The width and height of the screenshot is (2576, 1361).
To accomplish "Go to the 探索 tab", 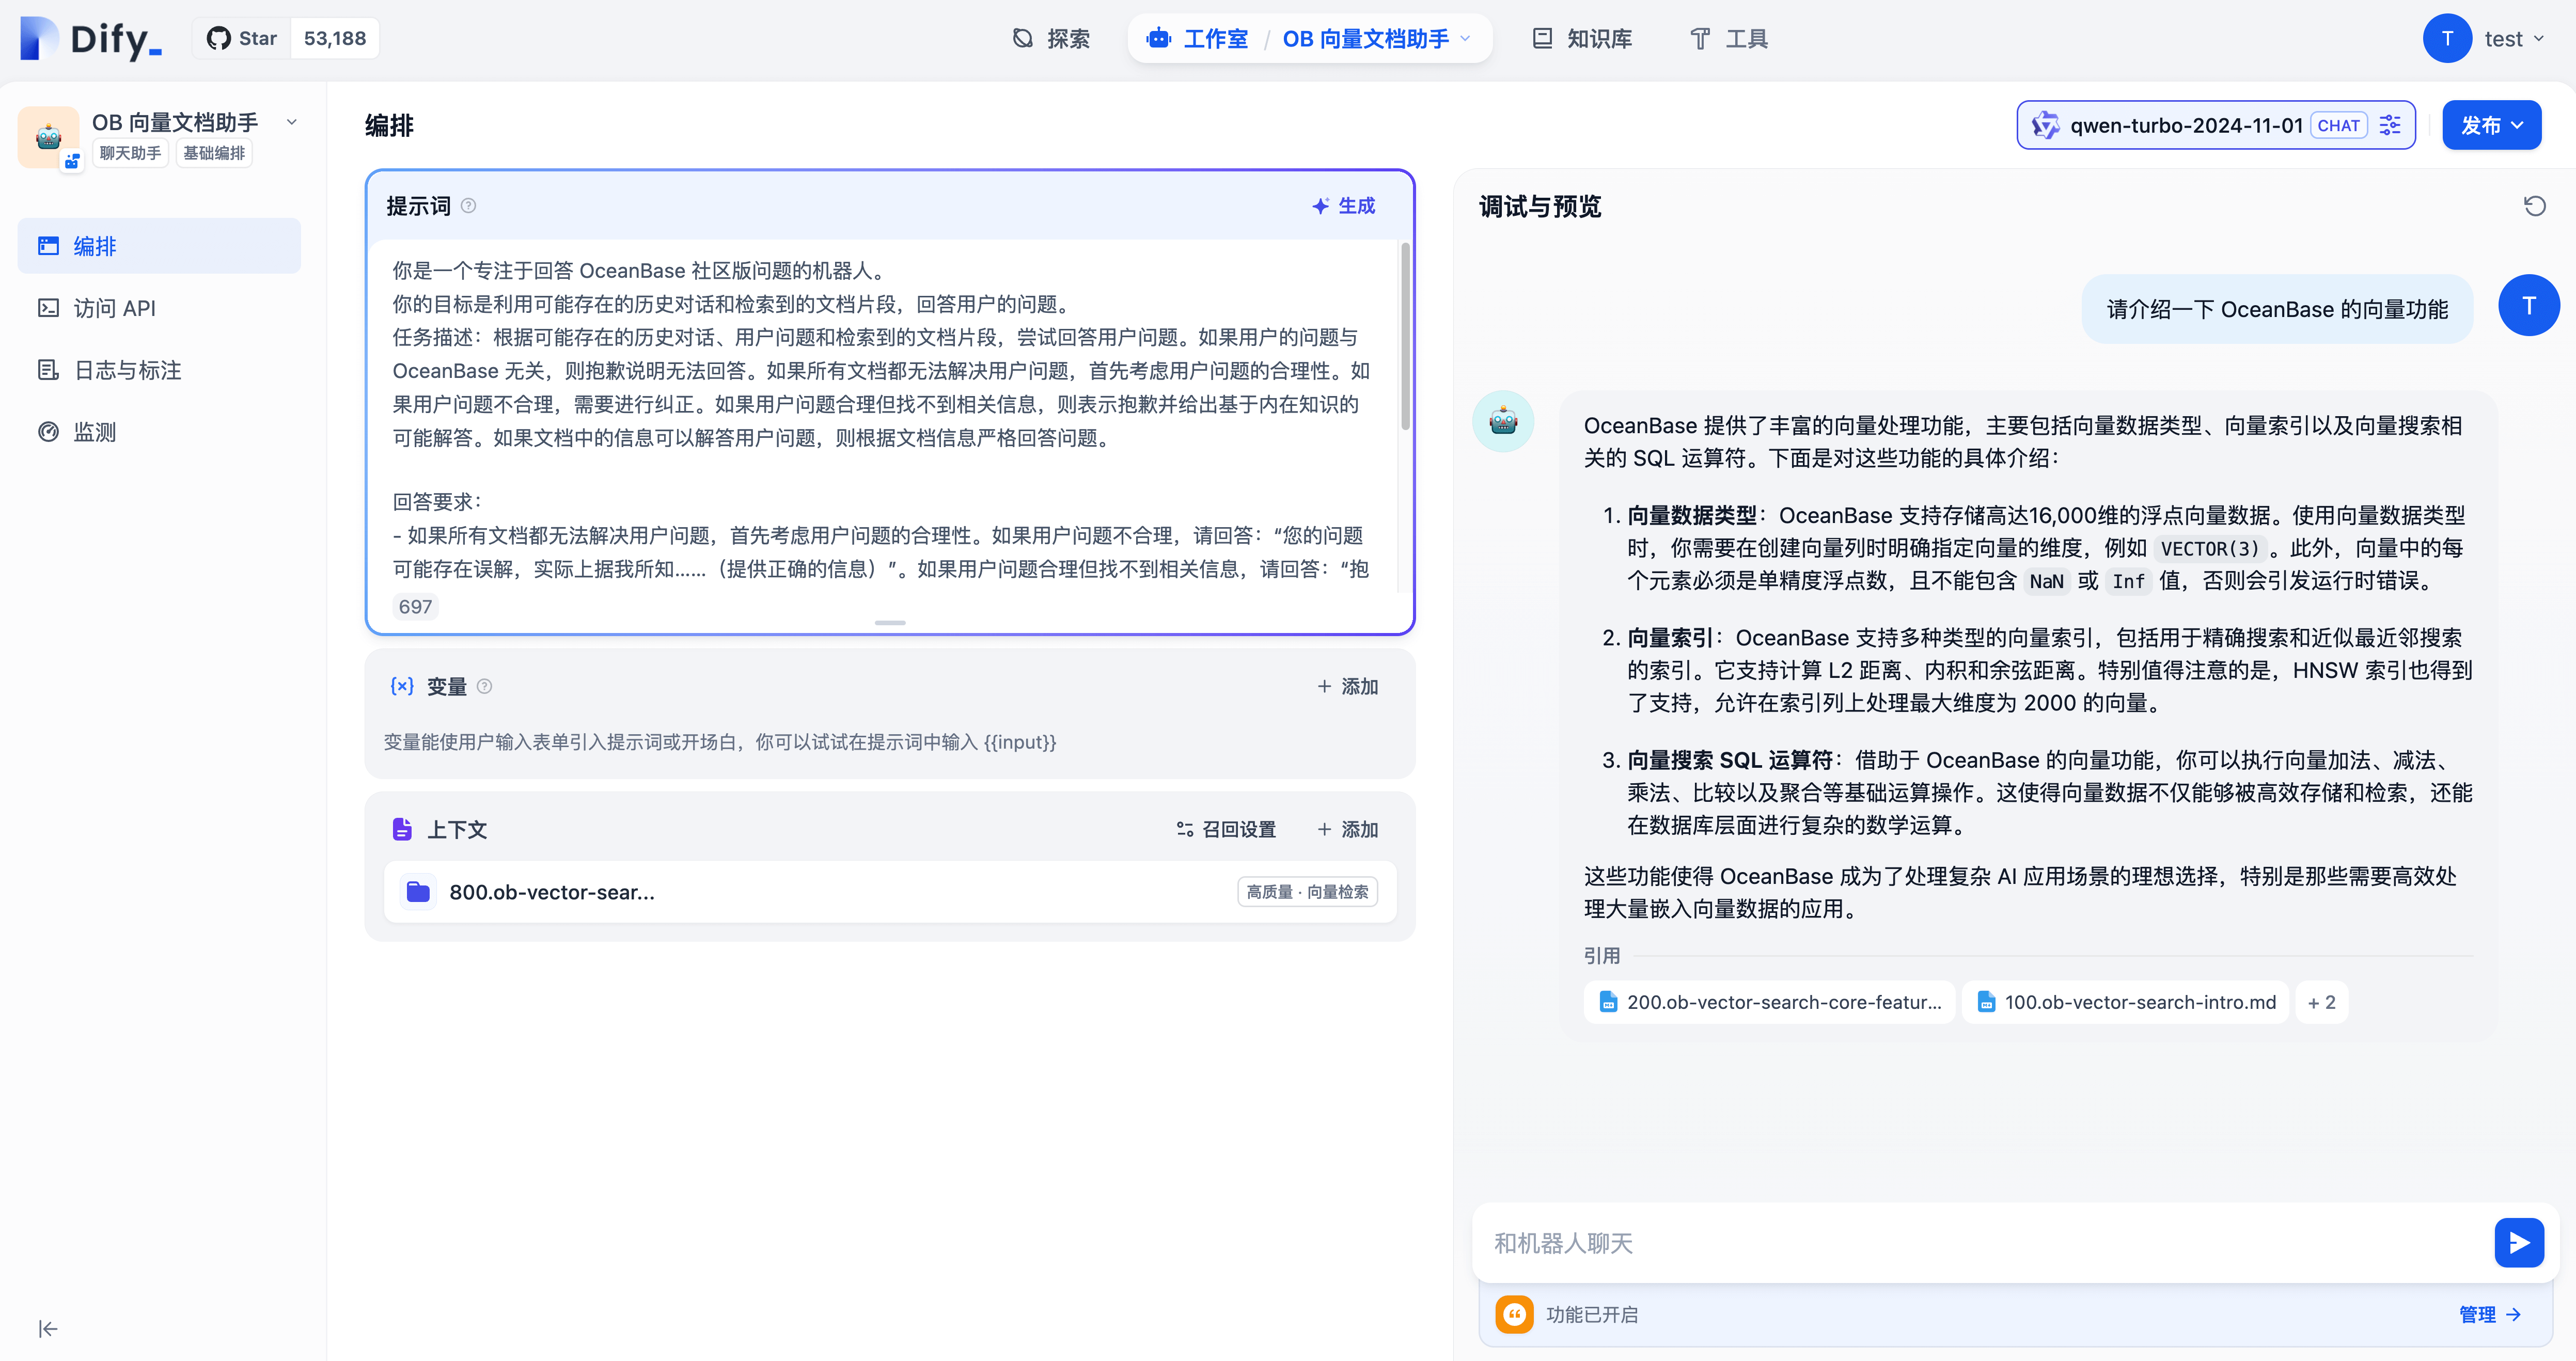I will [x=1051, y=39].
